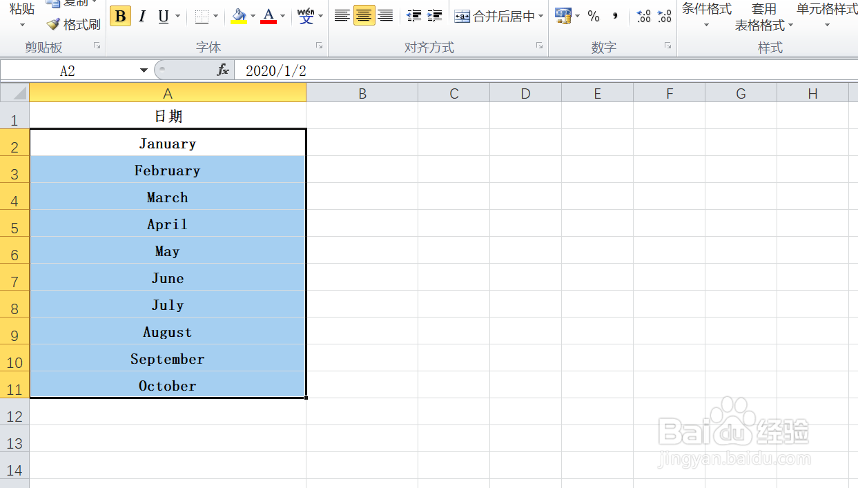Click the Select All corner triangle
Screen dimensions: 858x488
[x=14, y=92]
